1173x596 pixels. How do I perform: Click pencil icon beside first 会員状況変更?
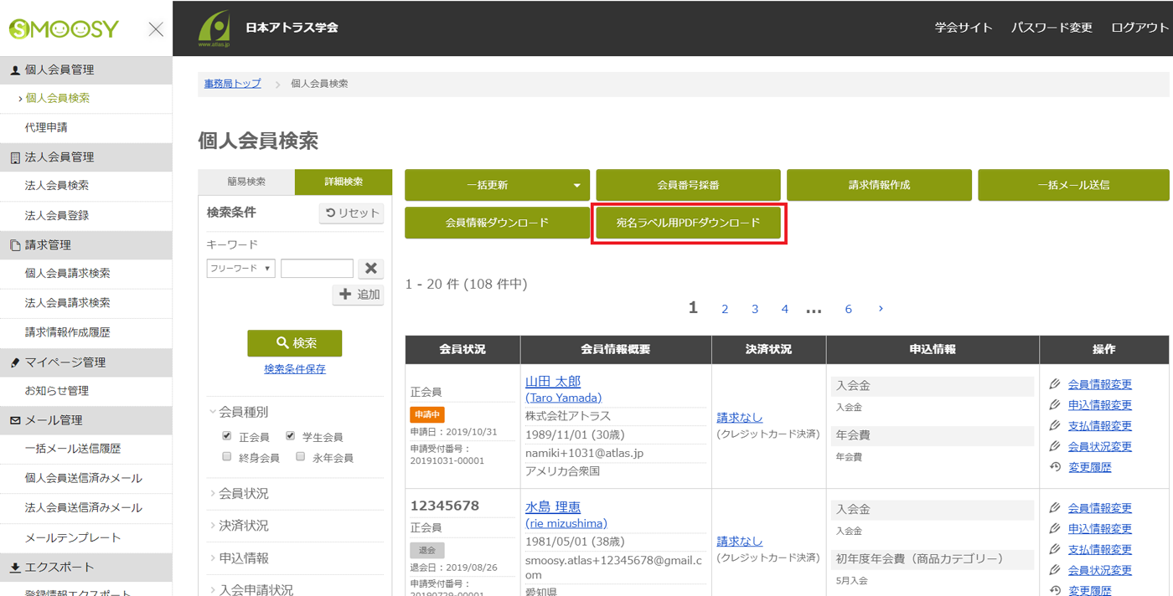coord(1055,446)
